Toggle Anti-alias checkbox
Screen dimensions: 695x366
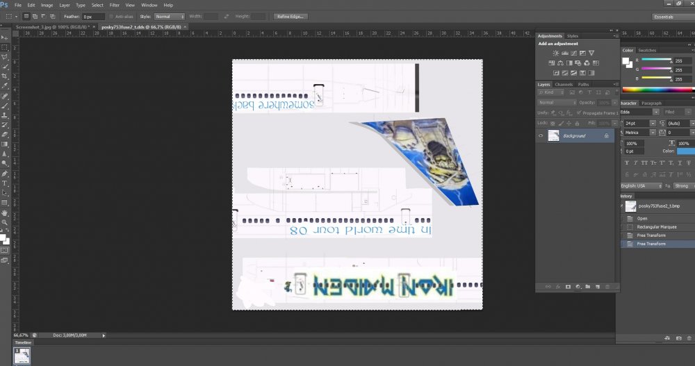pos(111,17)
